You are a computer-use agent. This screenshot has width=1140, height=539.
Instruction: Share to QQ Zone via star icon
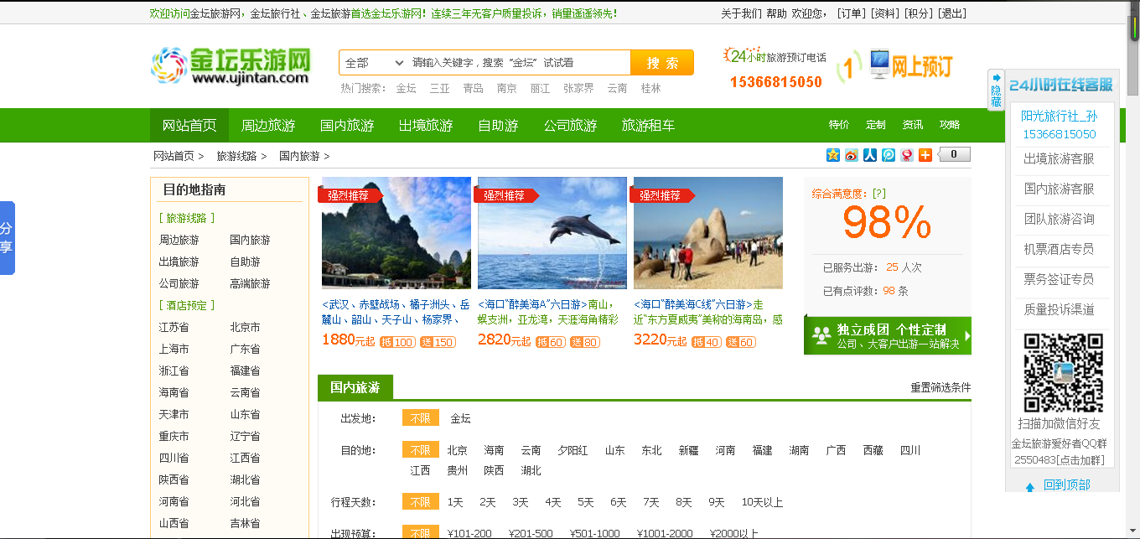pyautogui.click(x=832, y=155)
